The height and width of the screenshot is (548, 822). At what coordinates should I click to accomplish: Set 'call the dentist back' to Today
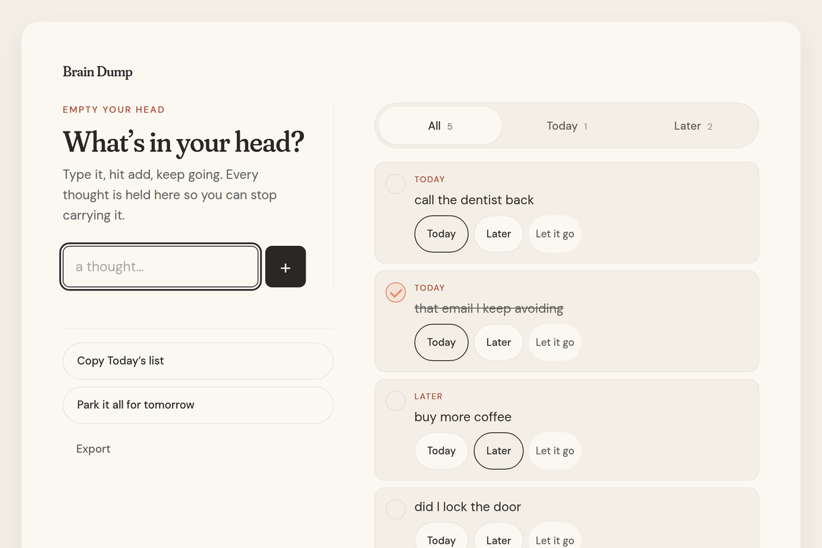pyautogui.click(x=441, y=234)
